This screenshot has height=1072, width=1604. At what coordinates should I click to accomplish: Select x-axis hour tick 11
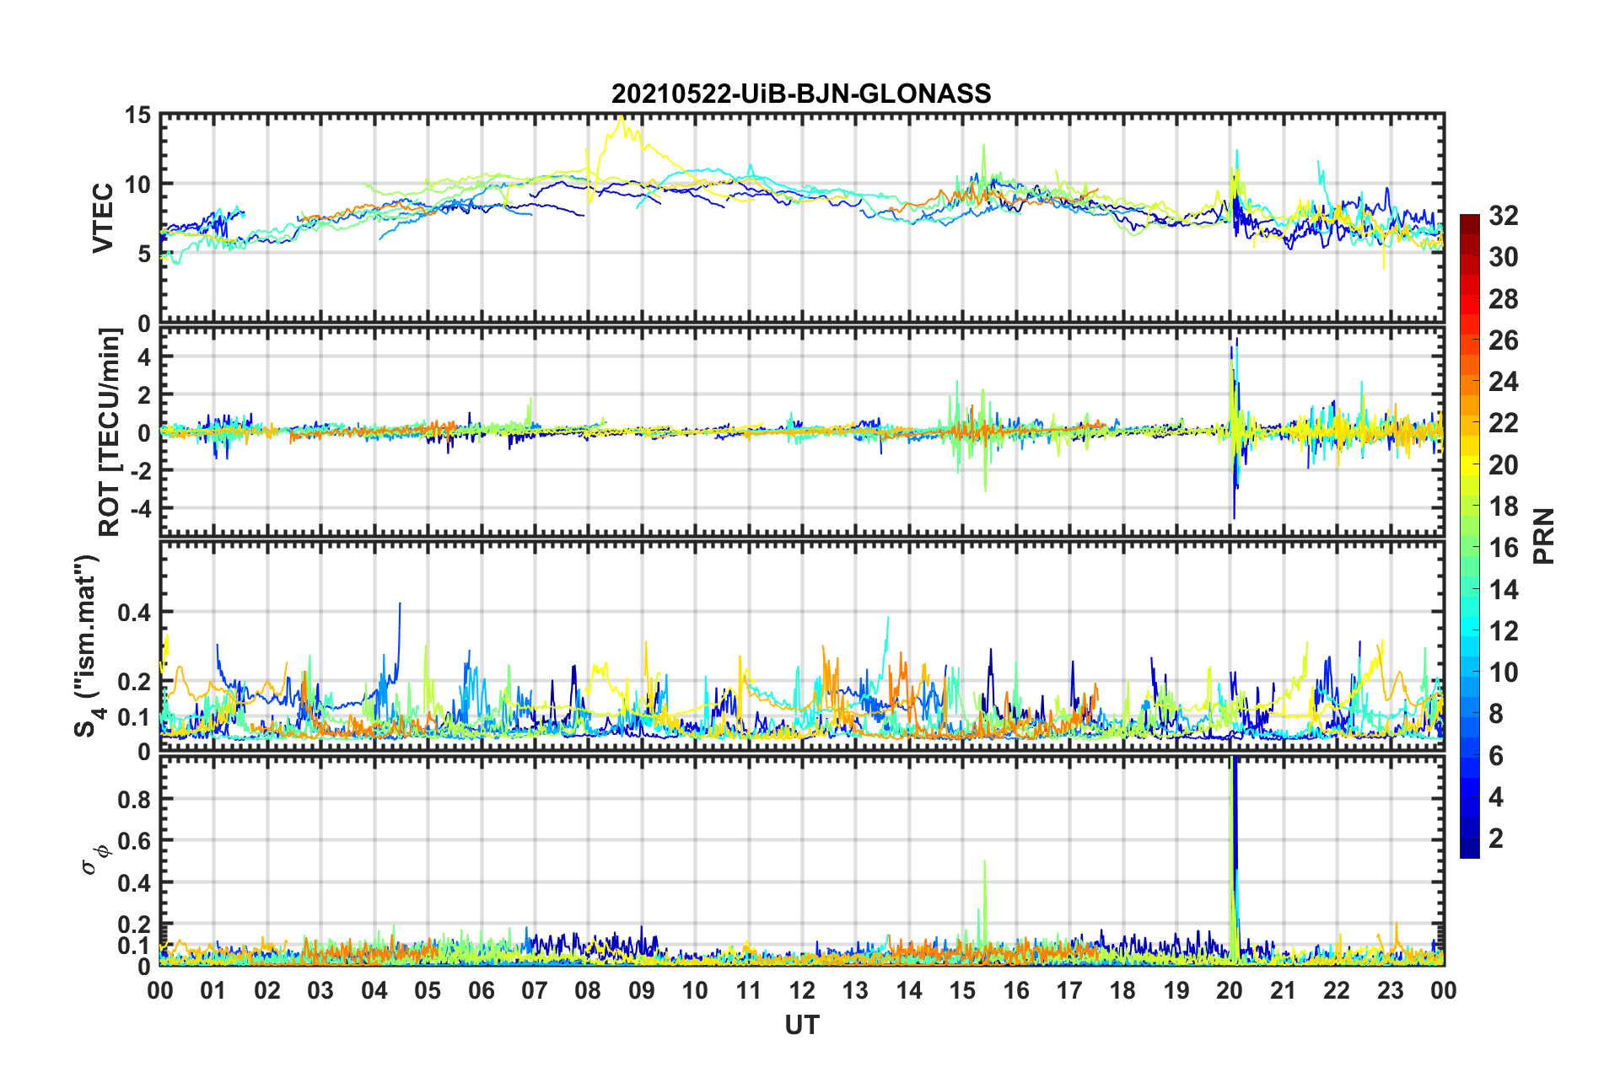[x=749, y=990]
